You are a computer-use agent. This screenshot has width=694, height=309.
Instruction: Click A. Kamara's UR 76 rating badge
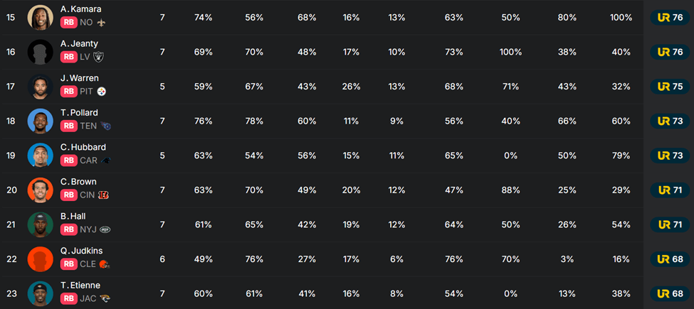tap(670, 18)
